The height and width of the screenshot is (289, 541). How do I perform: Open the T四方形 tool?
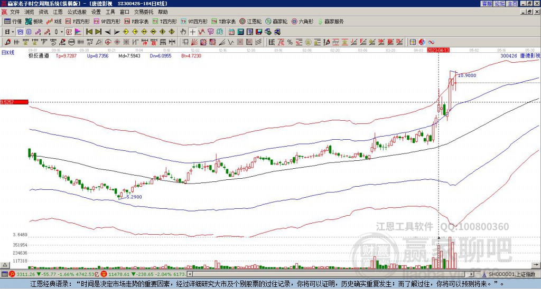(x=165, y=21)
